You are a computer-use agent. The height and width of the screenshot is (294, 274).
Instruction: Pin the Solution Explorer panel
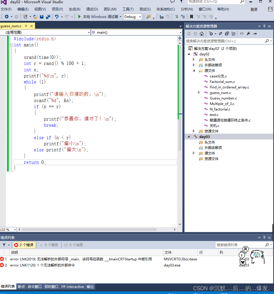point(264,26)
